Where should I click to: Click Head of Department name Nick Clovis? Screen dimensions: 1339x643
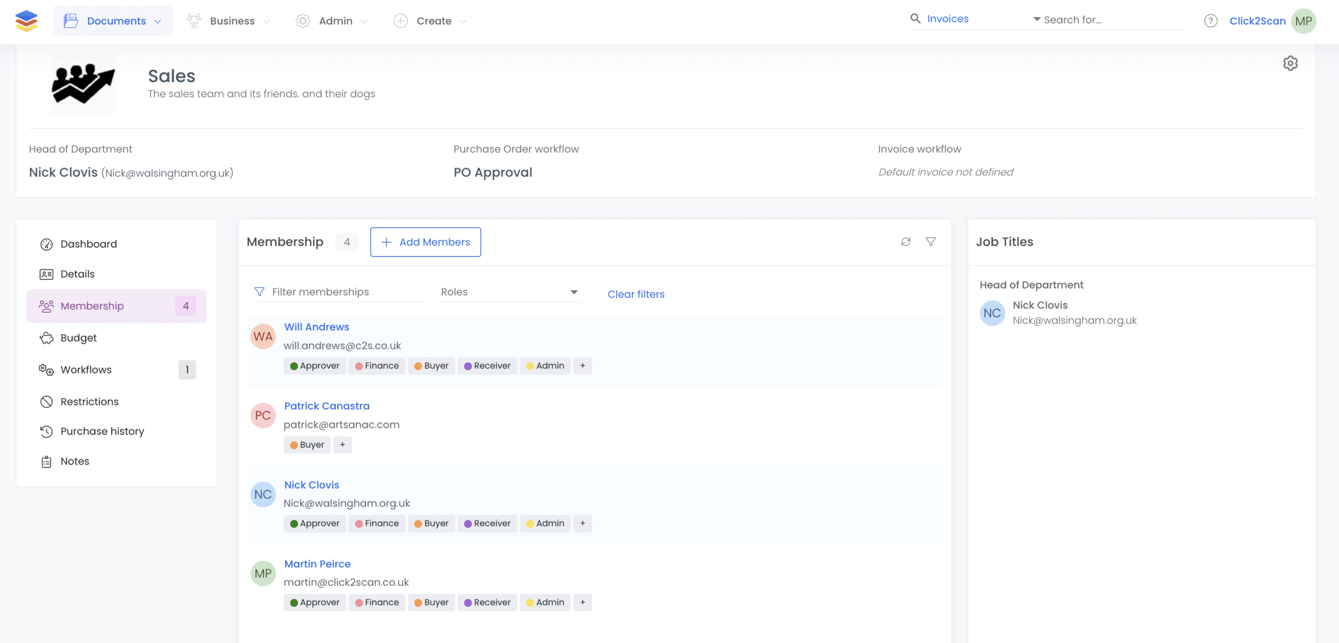63,172
